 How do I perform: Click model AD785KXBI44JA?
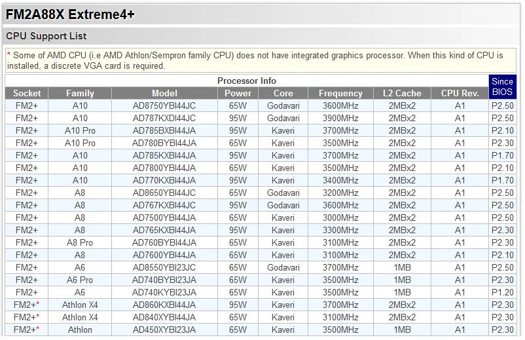[x=164, y=155]
